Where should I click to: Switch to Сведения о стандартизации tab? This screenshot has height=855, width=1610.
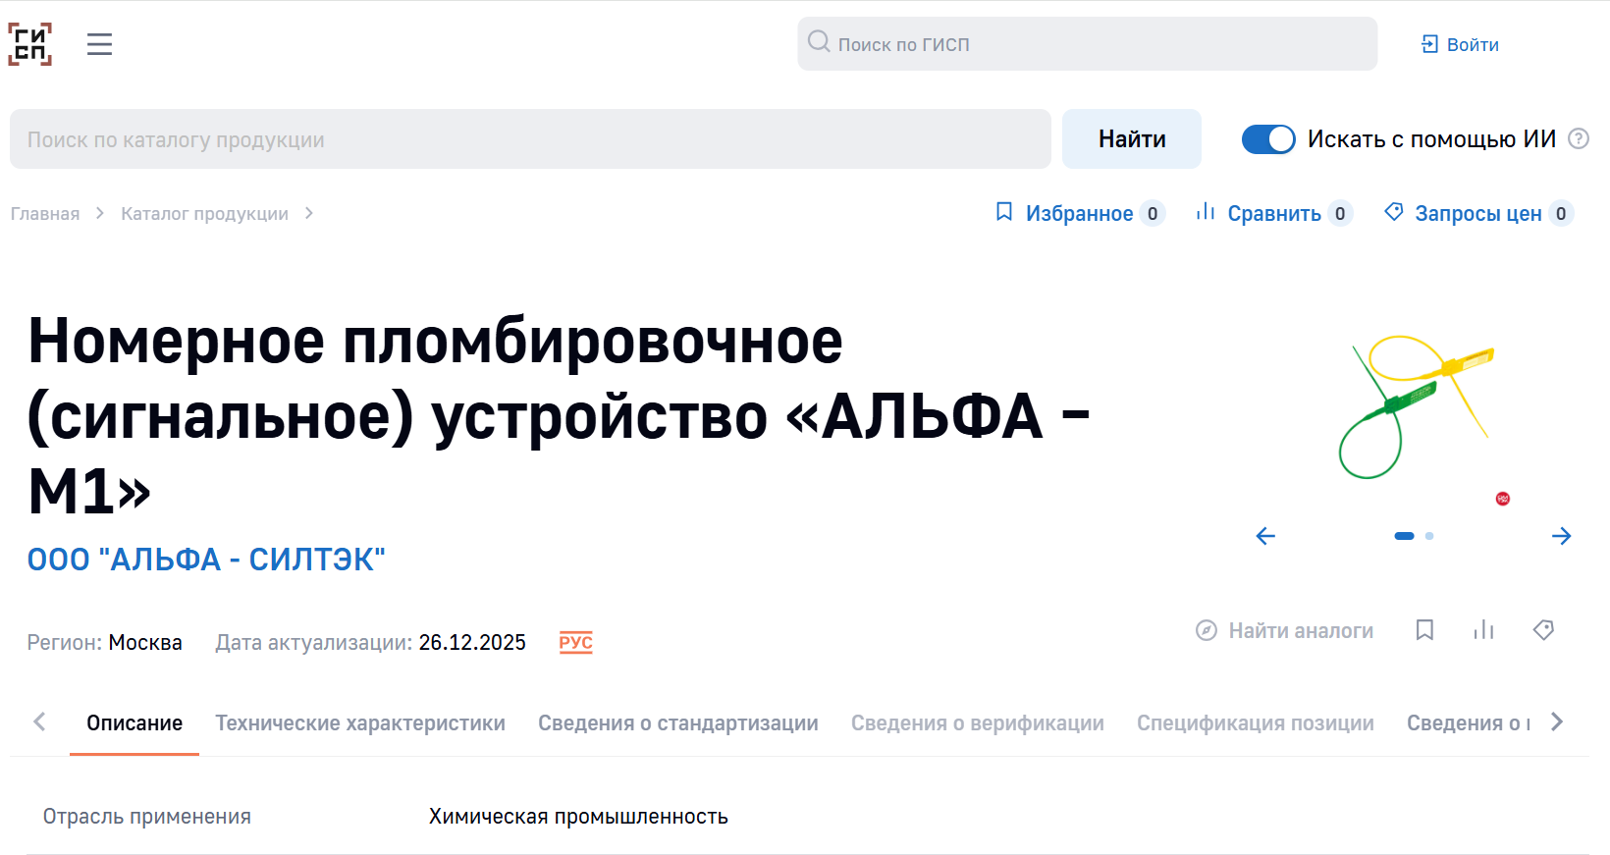(x=677, y=723)
